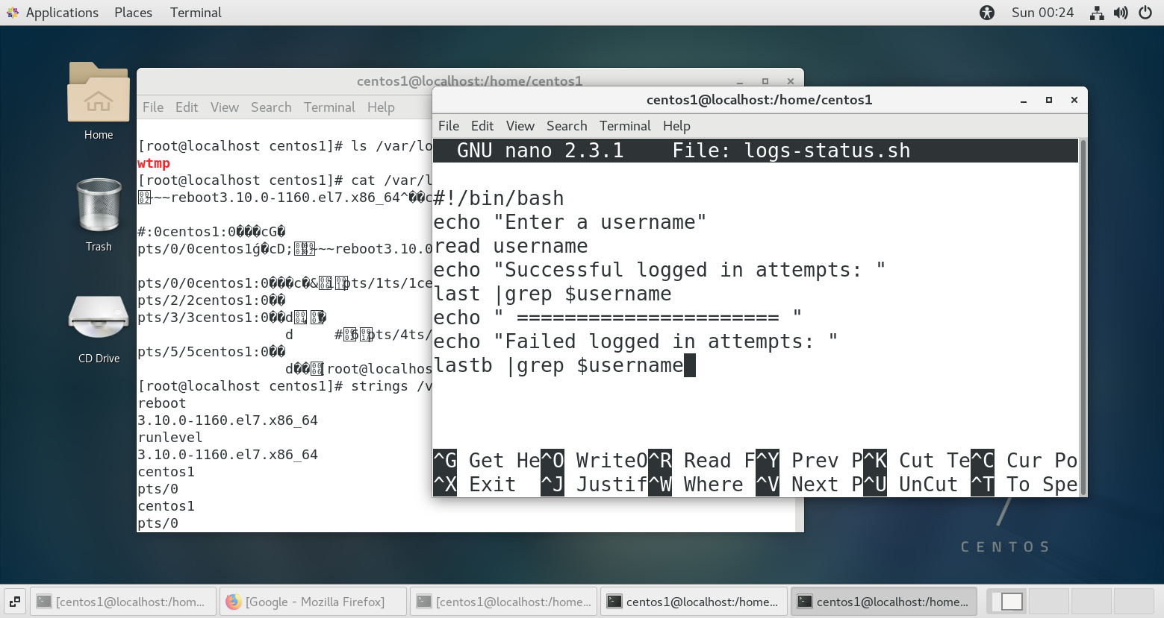This screenshot has width=1164, height=618.
Task: Click the 'last |grep $username' line
Action: click(553, 294)
